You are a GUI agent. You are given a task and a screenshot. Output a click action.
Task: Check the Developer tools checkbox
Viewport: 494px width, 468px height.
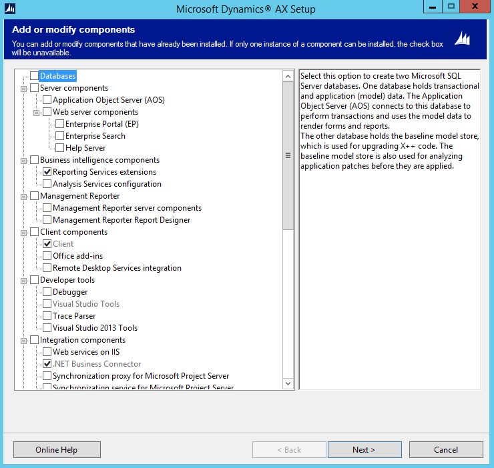[34, 280]
